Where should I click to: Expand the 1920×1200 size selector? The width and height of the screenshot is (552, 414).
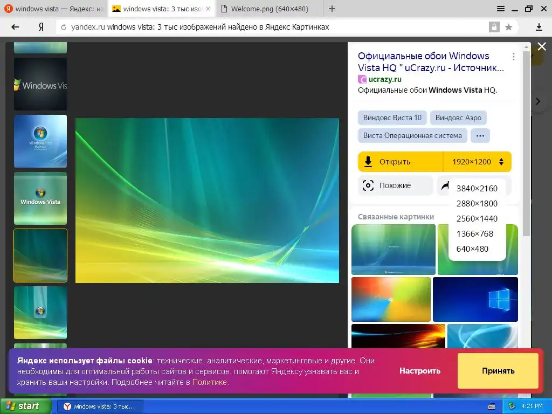478,162
